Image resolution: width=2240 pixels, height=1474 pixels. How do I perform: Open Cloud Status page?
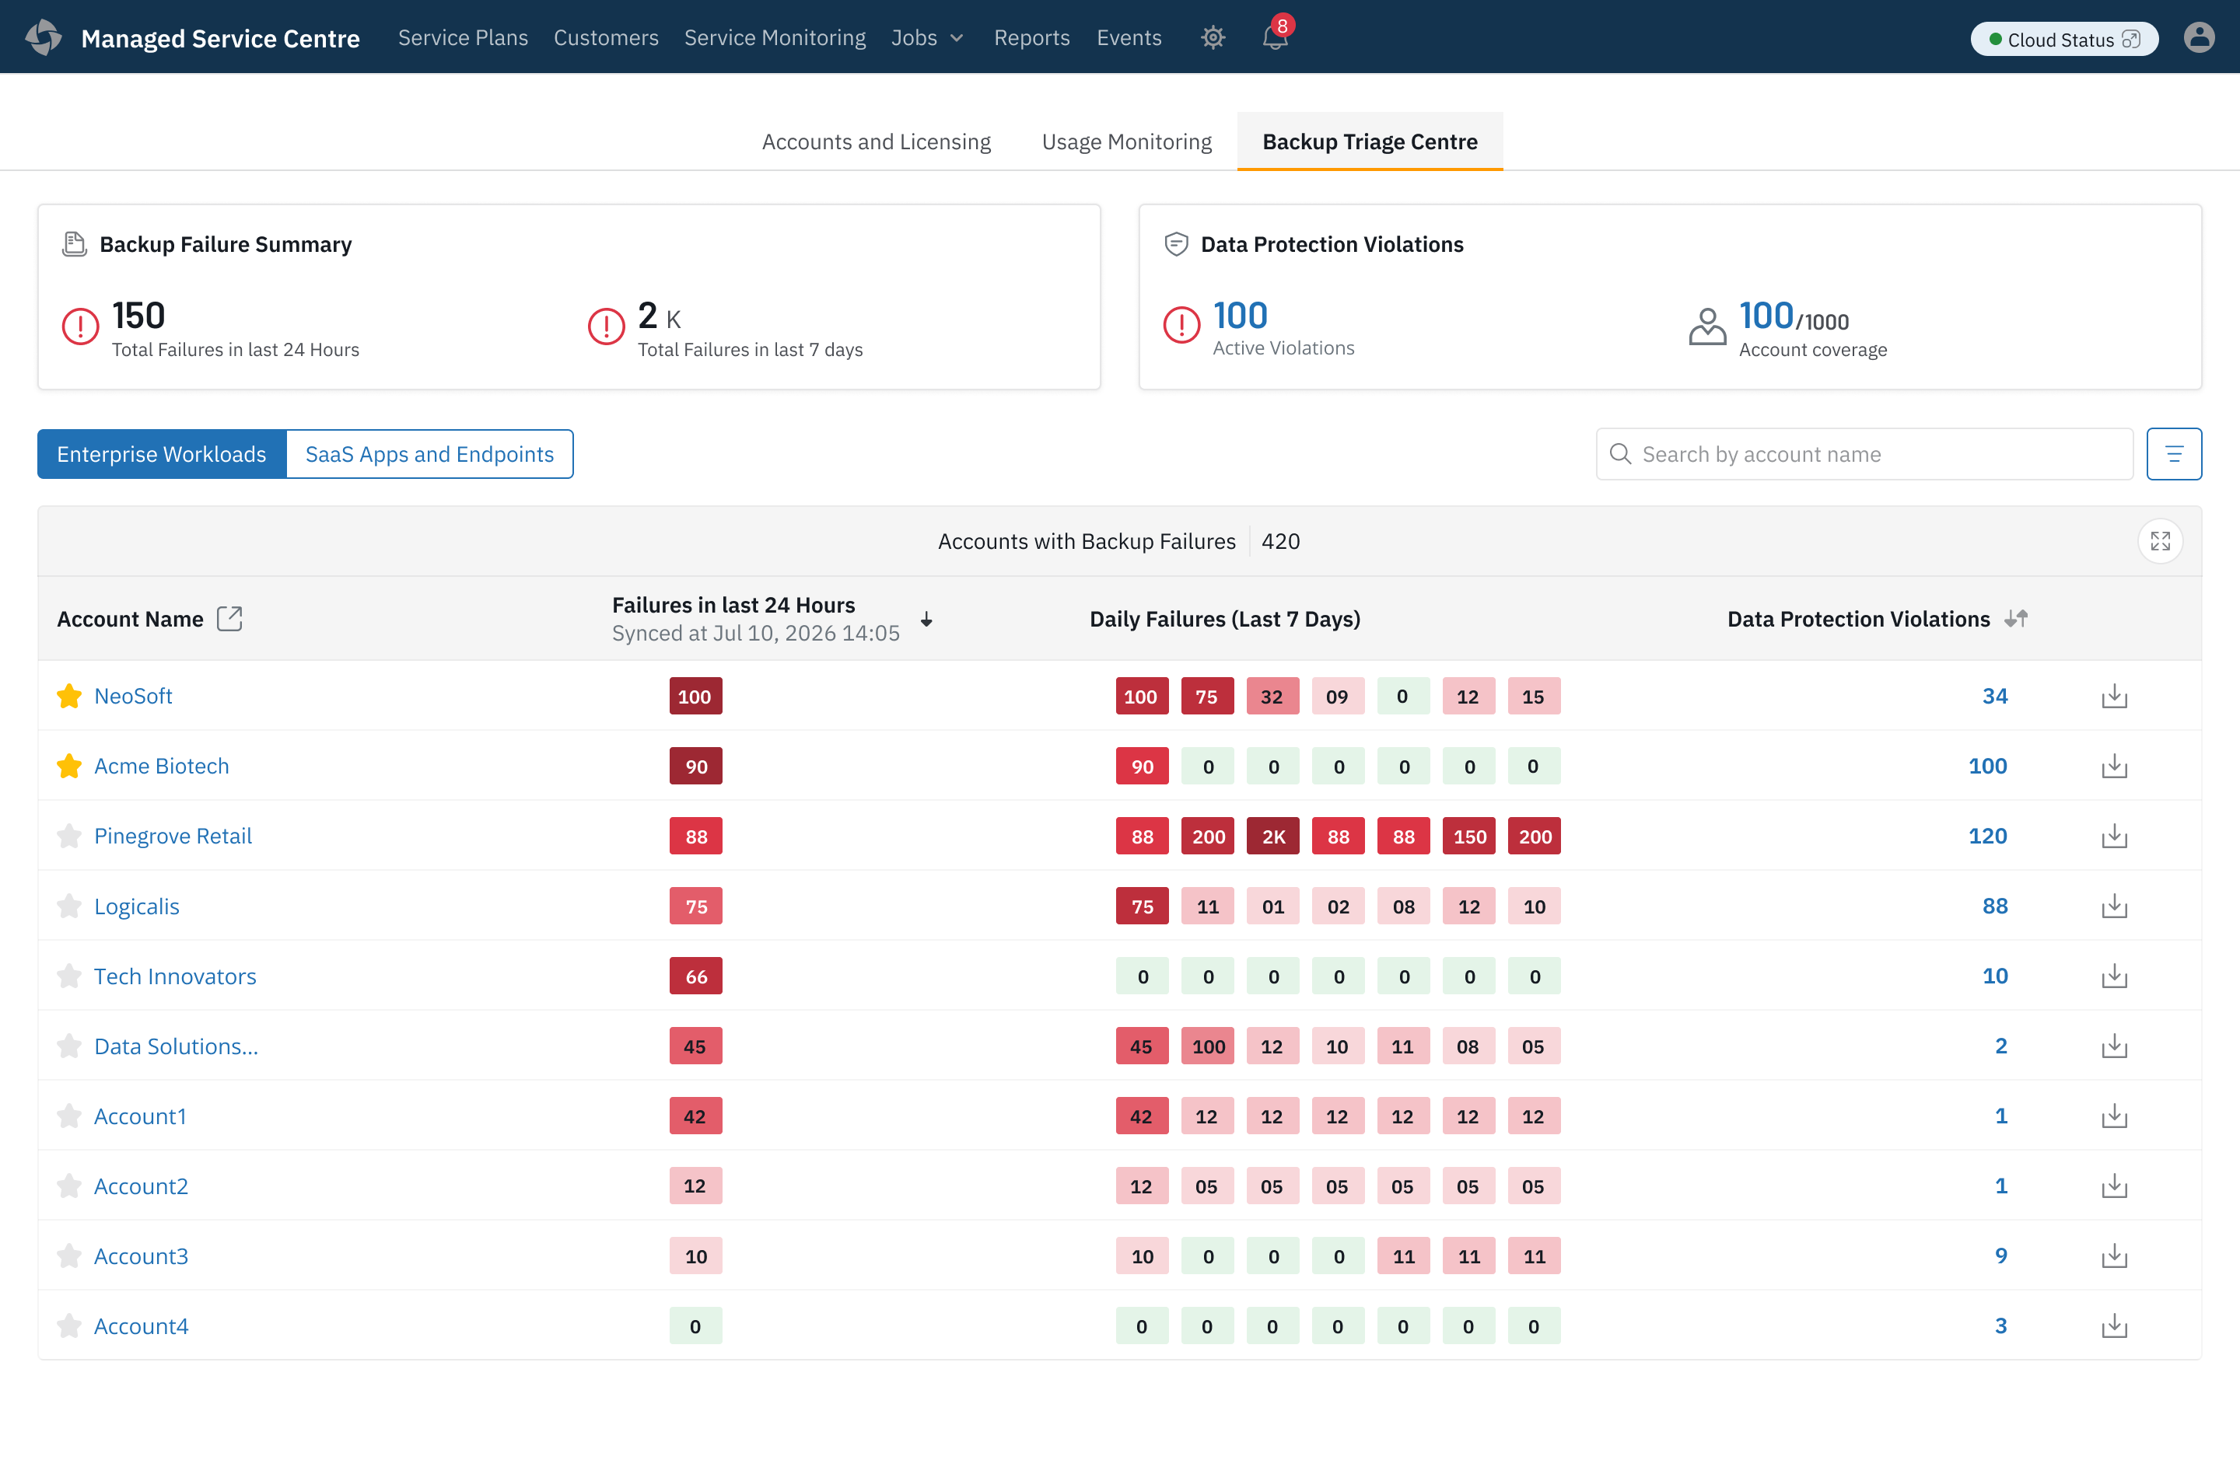pyautogui.click(x=2063, y=39)
